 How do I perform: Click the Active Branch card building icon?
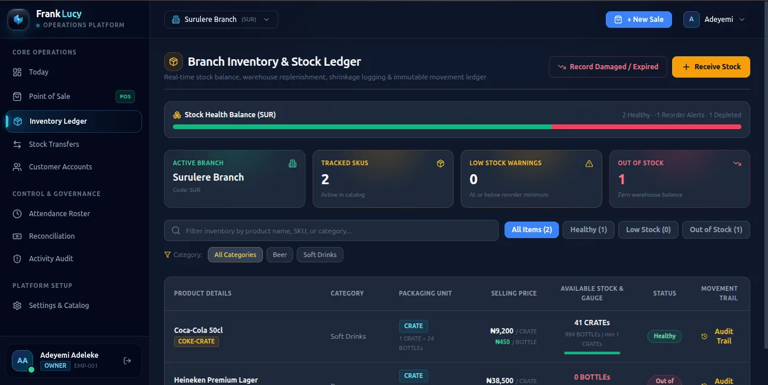(292, 163)
